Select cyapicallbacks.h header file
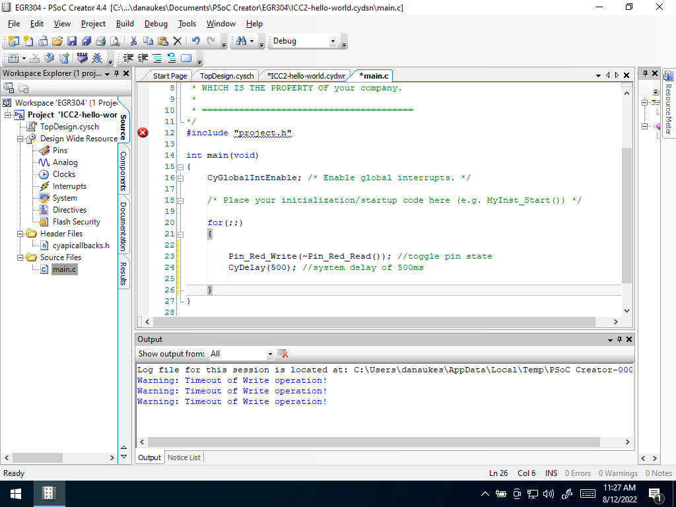Viewport: 676px width, 507px height. point(81,246)
